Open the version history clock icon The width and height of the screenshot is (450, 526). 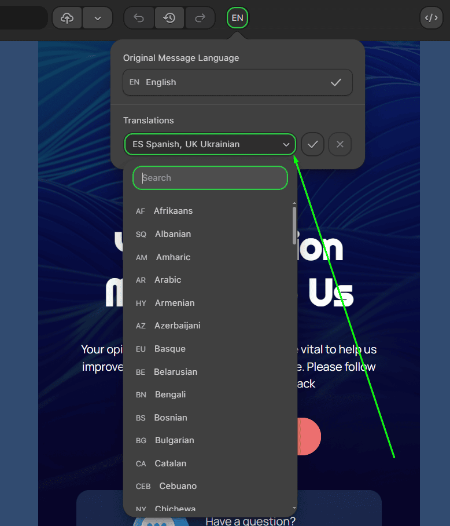click(169, 18)
